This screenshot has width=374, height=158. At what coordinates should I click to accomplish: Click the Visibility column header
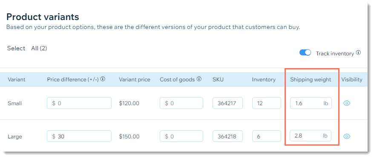pos(352,80)
